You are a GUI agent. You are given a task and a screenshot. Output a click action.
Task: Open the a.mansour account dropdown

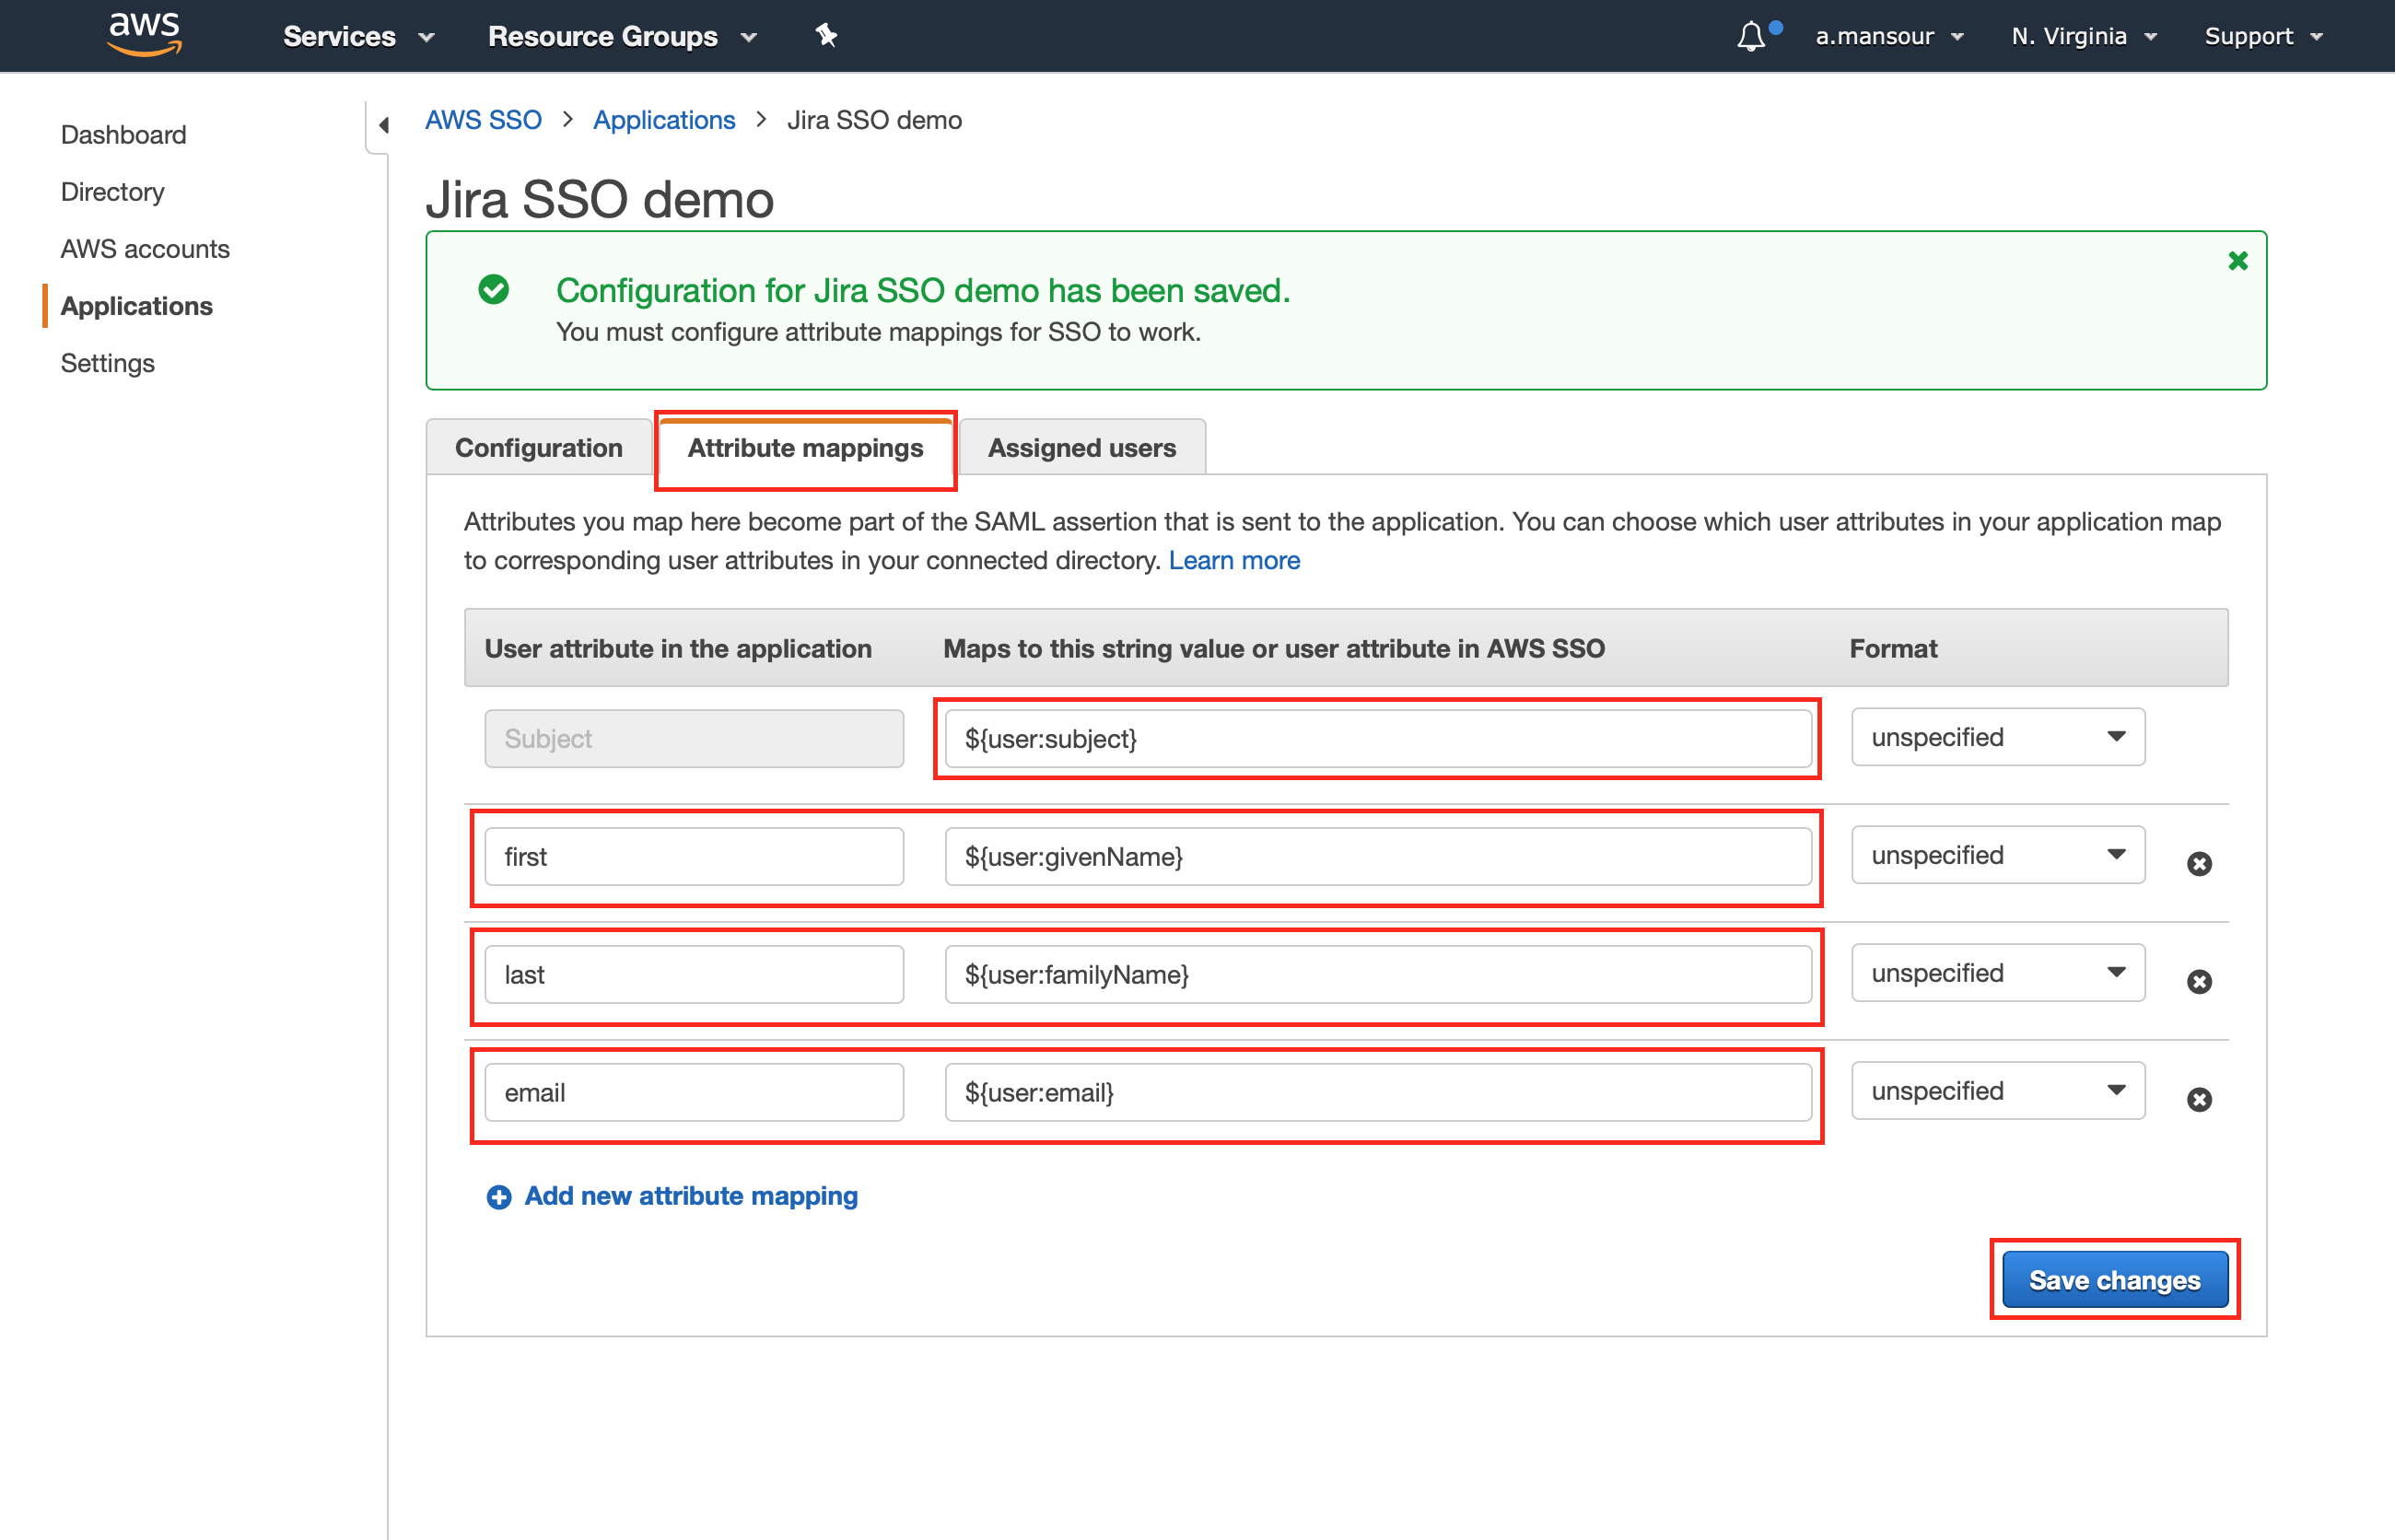coord(1890,36)
